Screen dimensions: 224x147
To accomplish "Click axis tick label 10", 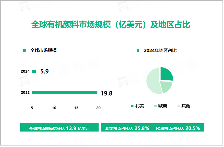I will (x=54, y=108).
